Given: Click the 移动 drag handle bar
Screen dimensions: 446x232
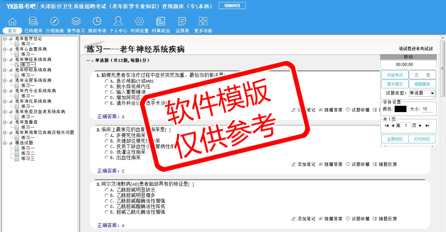Looking at the screenshot, I should click(408, 57).
